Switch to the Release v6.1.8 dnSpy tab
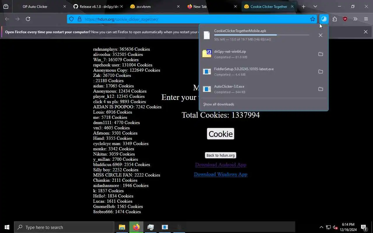 tap(97, 6)
